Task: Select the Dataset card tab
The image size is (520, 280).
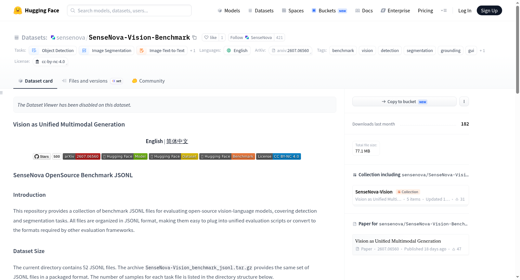Action: [35, 81]
